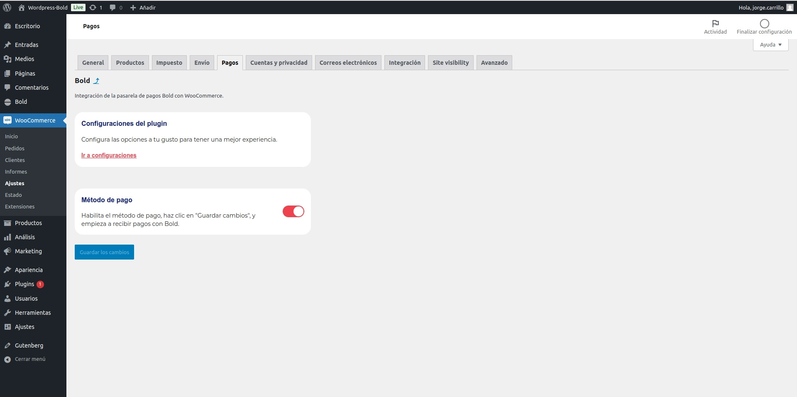Open the Cuentas y privacidad tab
This screenshot has width=797, height=397.
click(279, 62)
